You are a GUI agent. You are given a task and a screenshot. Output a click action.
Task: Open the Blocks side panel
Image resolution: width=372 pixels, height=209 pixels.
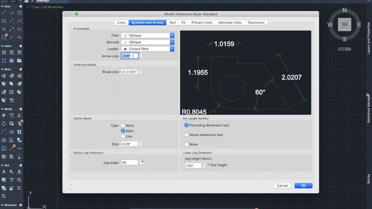tap(369, 179)
